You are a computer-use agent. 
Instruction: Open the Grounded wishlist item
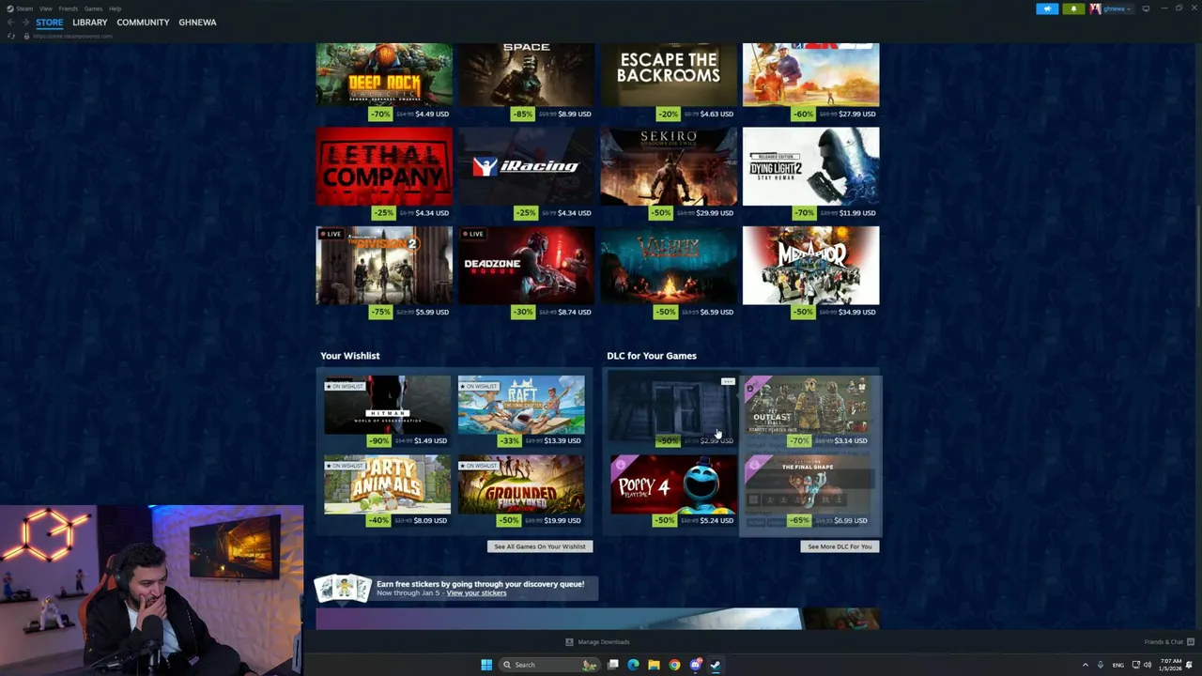click(x=521, y=485)
